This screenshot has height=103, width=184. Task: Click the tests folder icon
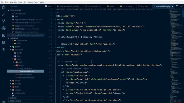click(13, 87)
